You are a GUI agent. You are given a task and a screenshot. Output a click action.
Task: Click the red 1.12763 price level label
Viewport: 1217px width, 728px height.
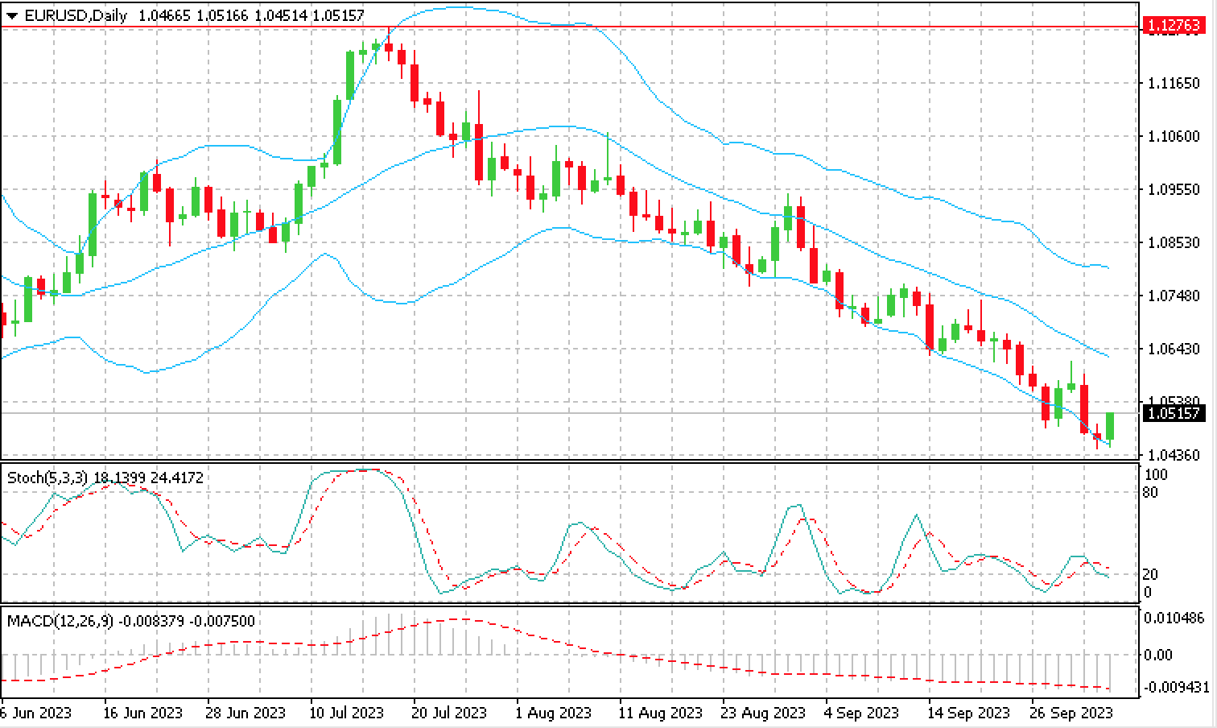tap(1174, 27)
